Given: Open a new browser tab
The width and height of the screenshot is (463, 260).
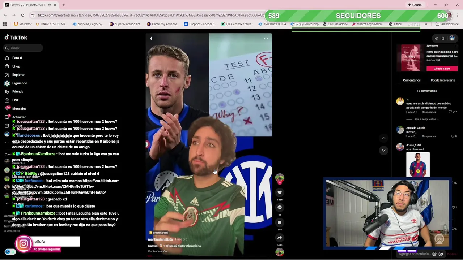Looking at the screenshot, I should pyautogui.click(x=64, y=5).
